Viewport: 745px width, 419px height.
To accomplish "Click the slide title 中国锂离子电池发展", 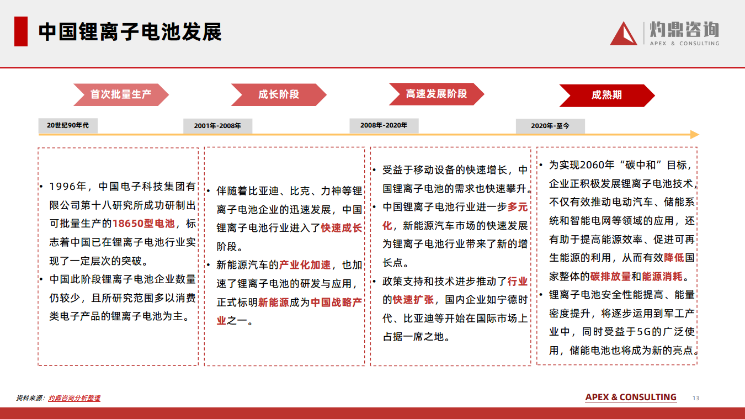I will [x=130, y=32].
